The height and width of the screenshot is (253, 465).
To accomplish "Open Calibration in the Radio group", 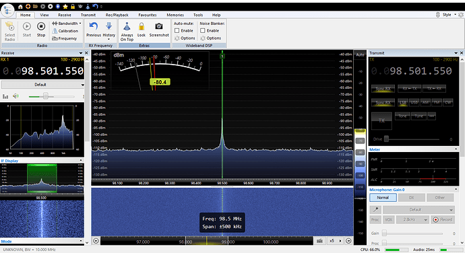I will coord(65,31).
